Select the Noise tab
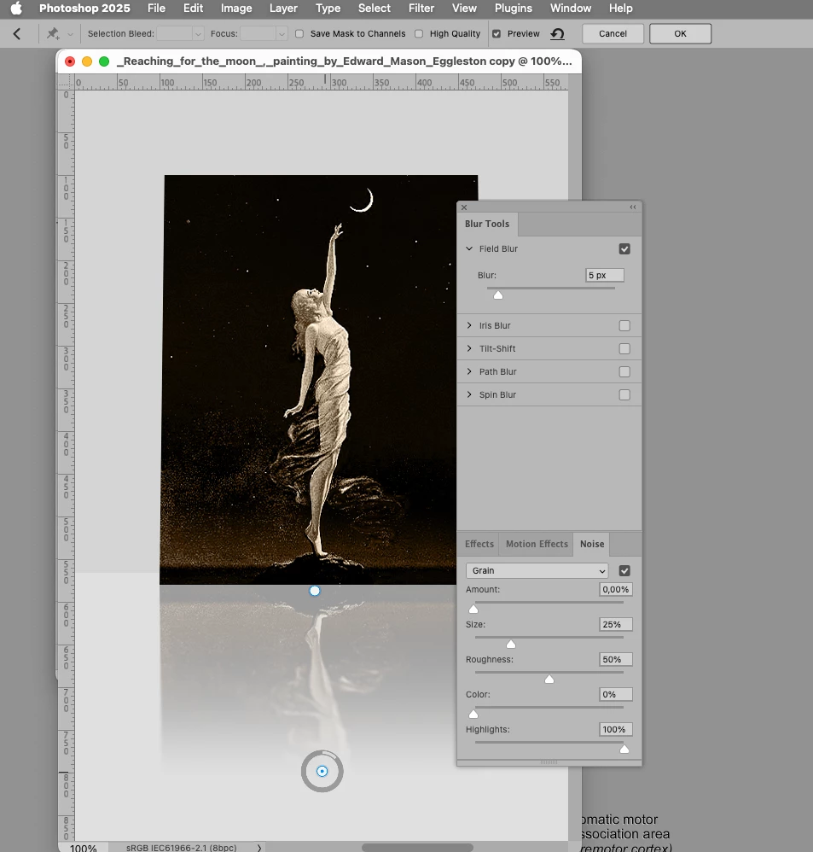The height and width of the screenshot is (852, 813). coord(592,544)
